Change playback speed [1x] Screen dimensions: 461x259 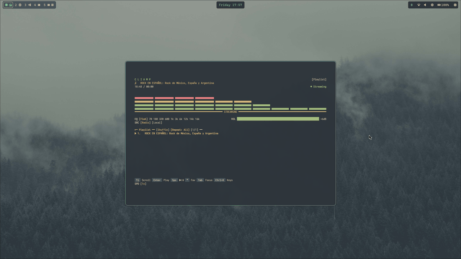tap(143, 184)
